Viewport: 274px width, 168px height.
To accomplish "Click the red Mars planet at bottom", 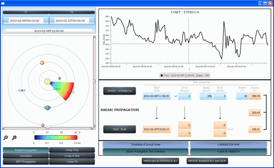I will tap(43, 125).
